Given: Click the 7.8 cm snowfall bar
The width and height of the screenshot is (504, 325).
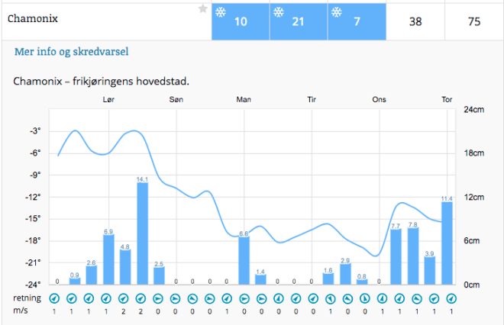Looking at the screenshot, I should tap(413, 256).
